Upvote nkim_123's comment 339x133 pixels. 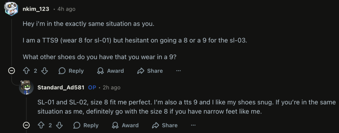pos(26,71)
